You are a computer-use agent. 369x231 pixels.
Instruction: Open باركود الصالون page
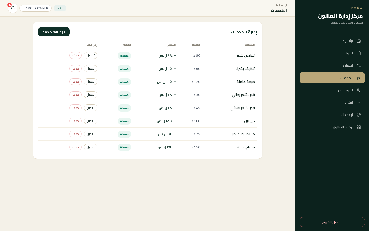pyautogui.click(x=332, y=127)
